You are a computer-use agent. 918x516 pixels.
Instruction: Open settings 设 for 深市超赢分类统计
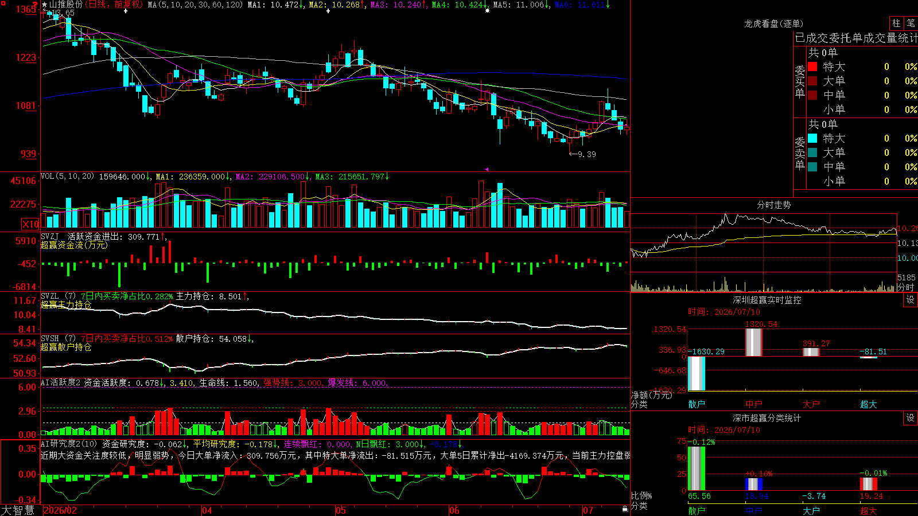[910, 418]
